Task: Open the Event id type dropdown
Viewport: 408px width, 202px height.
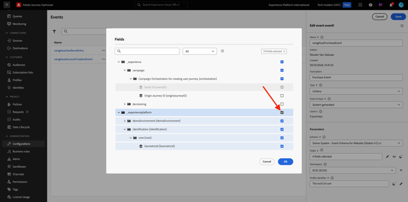Action: 356,105
